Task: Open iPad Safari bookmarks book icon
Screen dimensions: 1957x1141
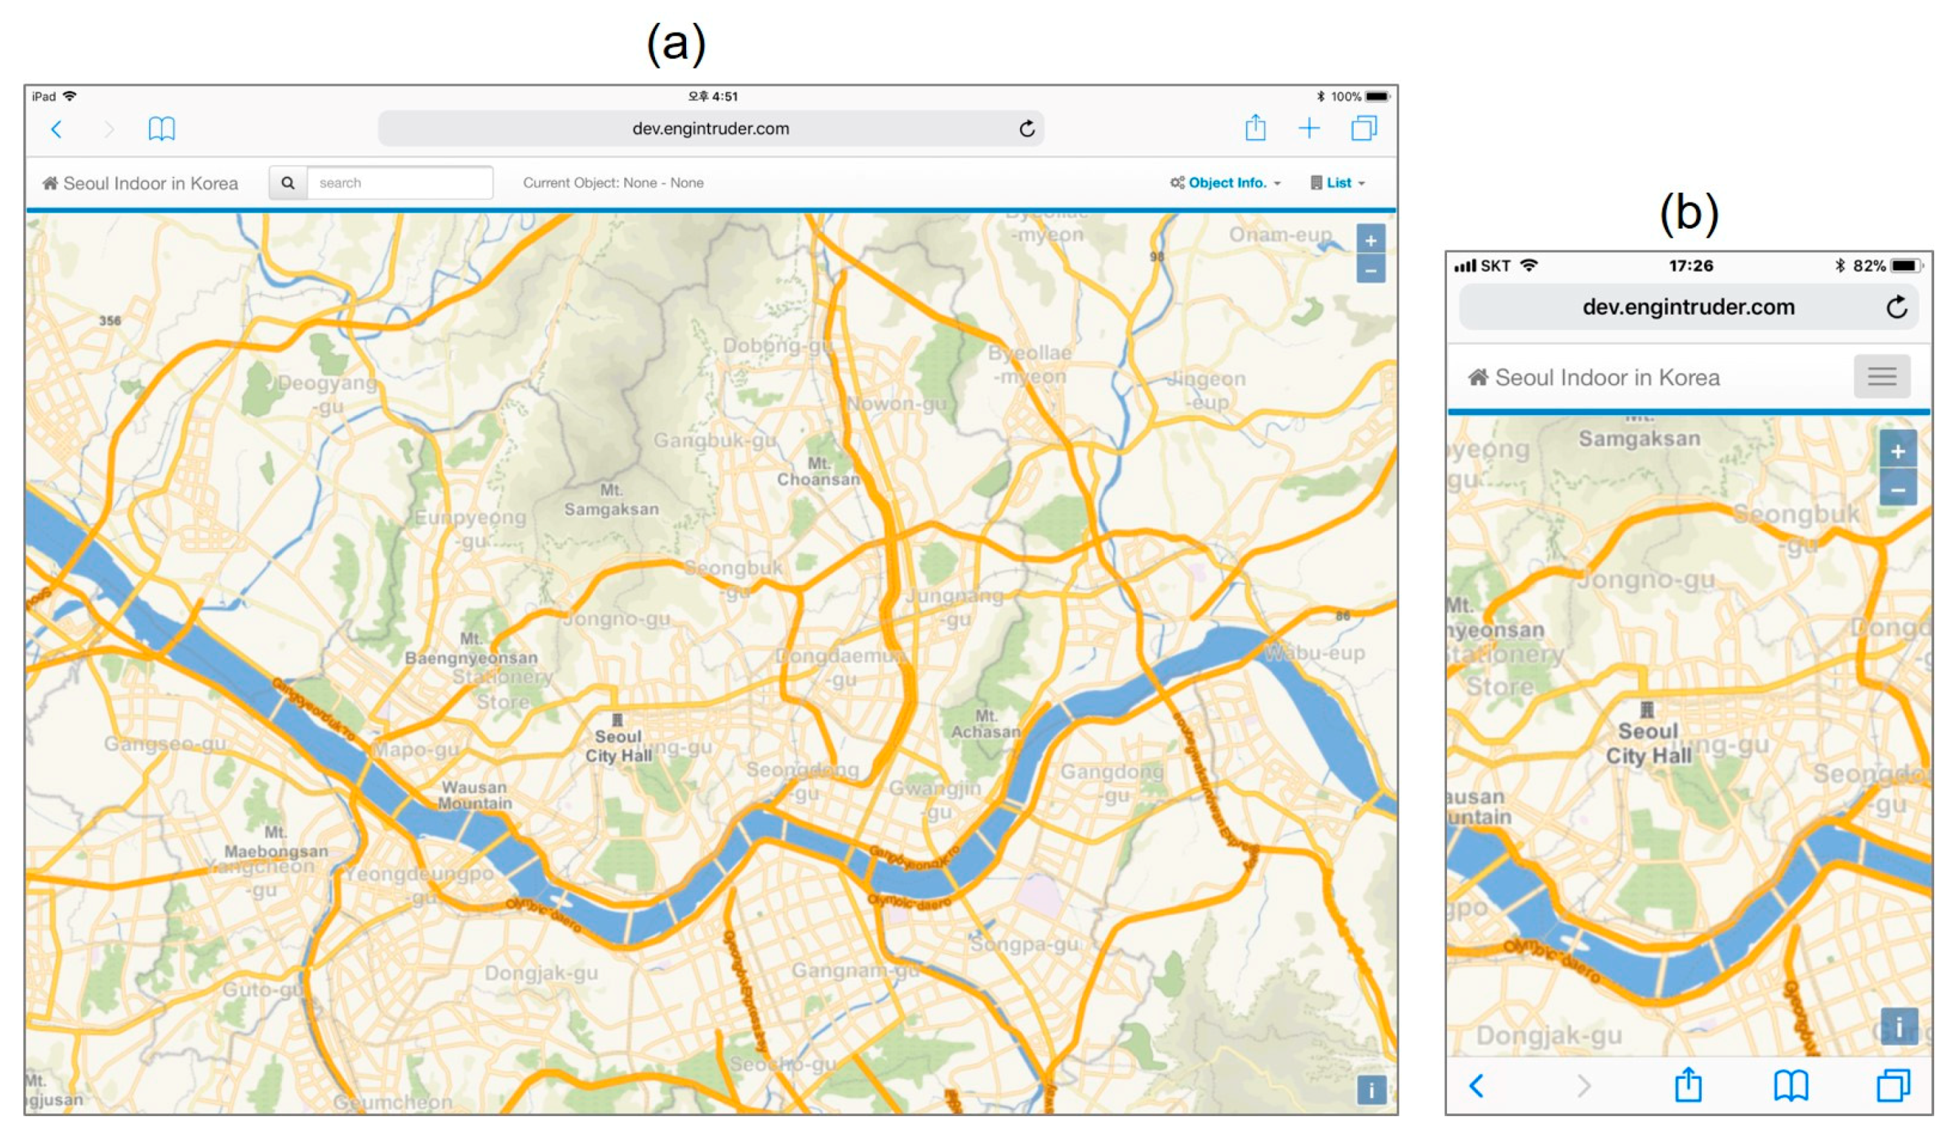Action: [162, 129]
